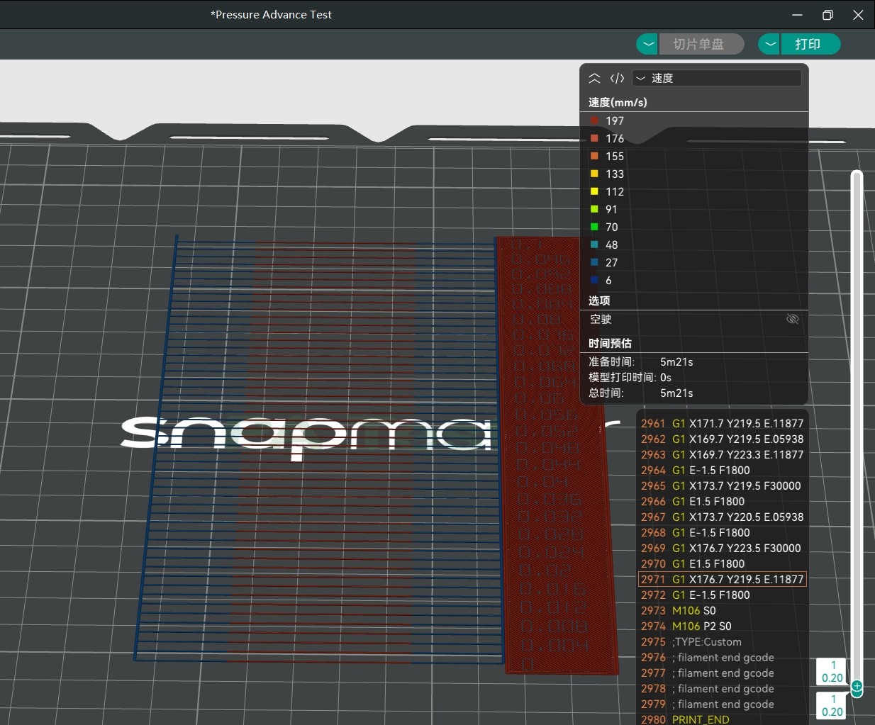Click the layer slider plus handle
The width and height of the screenshot is (875, 725).
tap(857, 686)
